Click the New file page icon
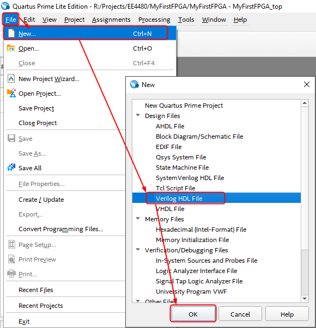 click(11, 33)
